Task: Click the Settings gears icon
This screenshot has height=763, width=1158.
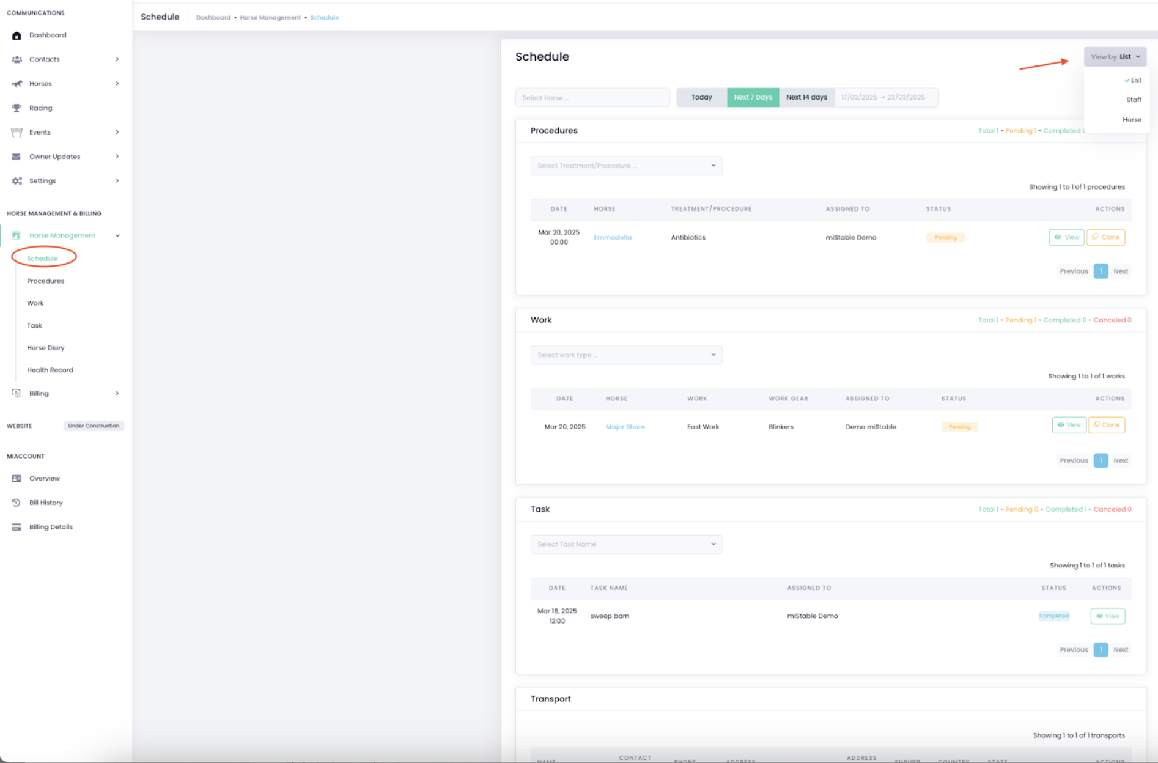Action: click(17, 181)
